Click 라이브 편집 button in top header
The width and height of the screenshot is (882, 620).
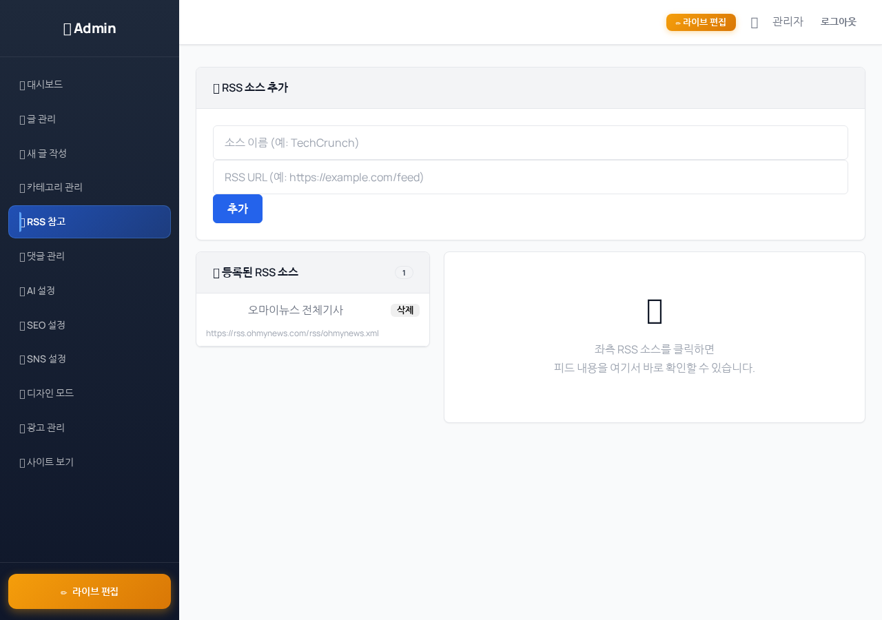click(701, 22)
